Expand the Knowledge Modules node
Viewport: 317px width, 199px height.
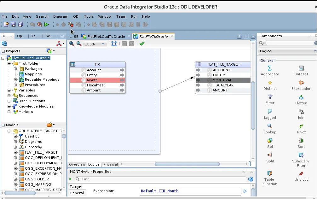pyautogui.click(x=9, y=106)
